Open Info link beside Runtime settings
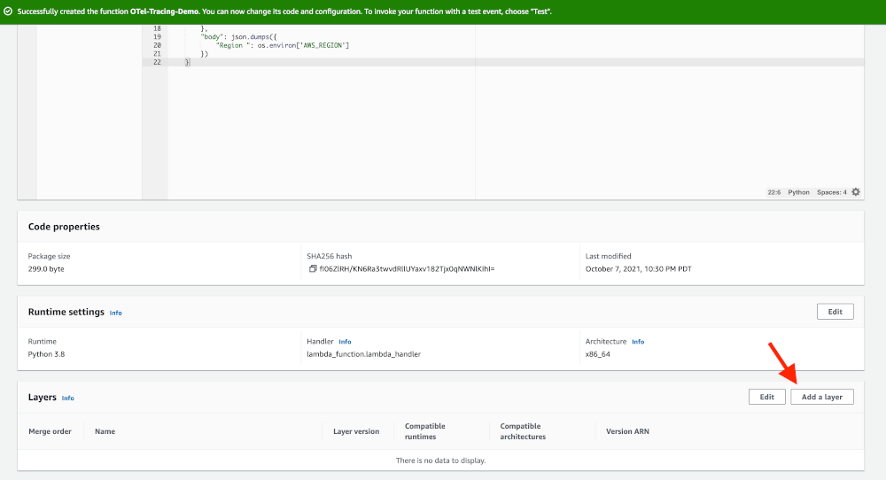The height and width of the screenshot is (480, 886). point(116,313)
